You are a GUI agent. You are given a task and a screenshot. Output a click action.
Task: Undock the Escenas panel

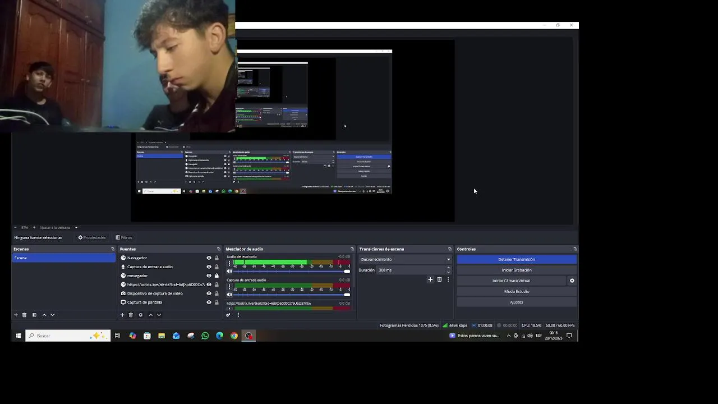tap(113, 249)
